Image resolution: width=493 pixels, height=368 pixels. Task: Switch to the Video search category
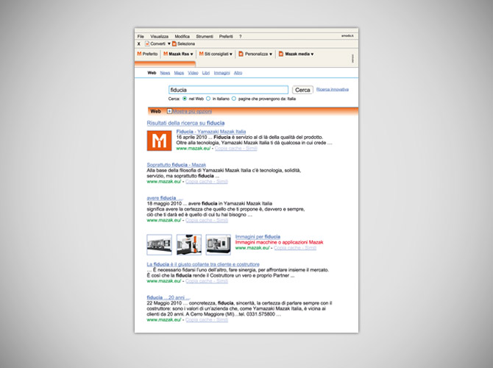(193, 73)
